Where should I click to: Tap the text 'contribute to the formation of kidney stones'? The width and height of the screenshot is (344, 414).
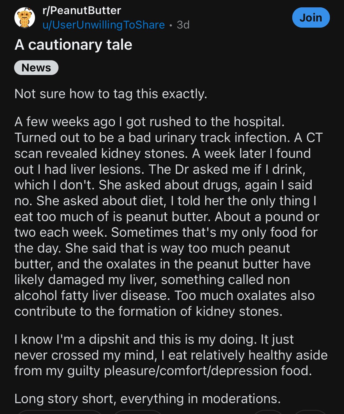click(x=148, y=312)
